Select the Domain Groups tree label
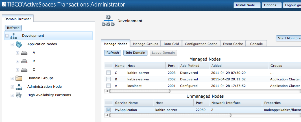Viewport: 301px width, 122px height. pos(40,78)
